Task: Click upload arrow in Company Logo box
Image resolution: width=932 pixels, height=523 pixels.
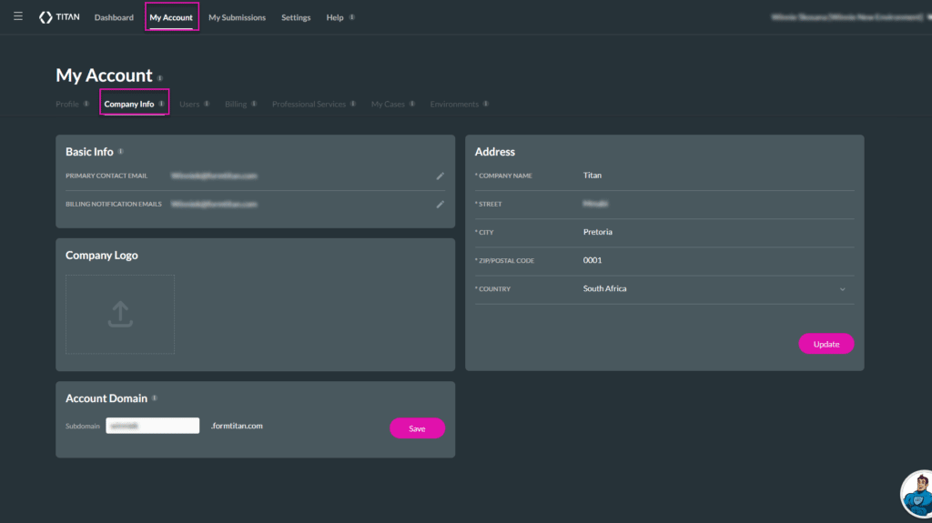Action: pos(120,314)
